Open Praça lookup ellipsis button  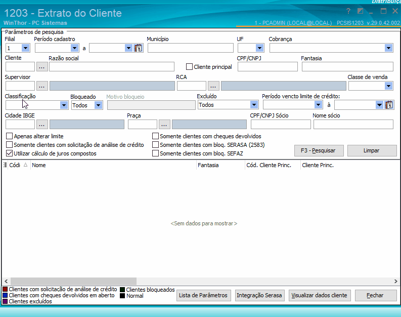164,125
